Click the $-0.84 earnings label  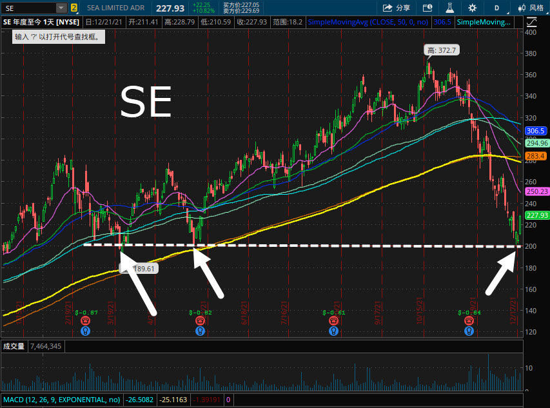(x=469, y=313)
